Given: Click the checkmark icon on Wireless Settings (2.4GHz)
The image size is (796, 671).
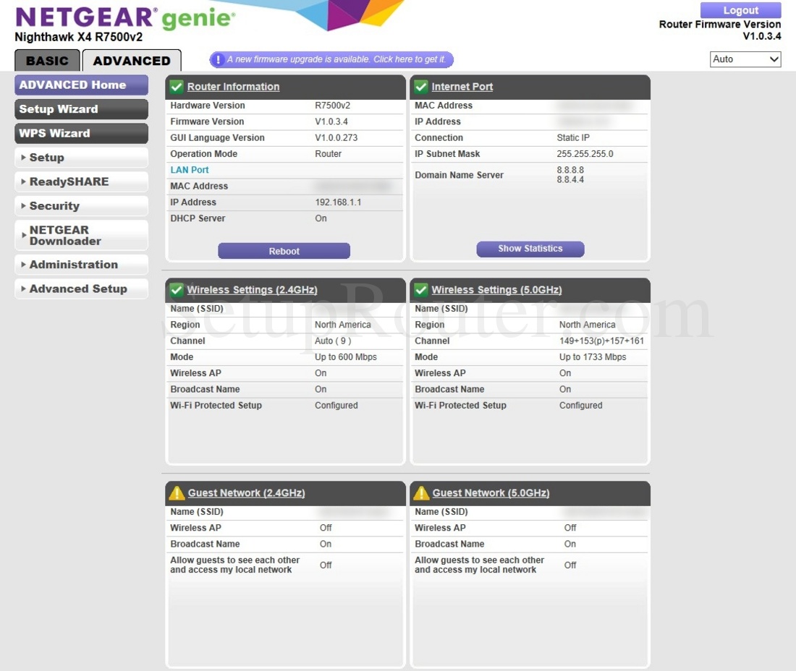Looking at the screenshot, I should [x=176, y=290].
